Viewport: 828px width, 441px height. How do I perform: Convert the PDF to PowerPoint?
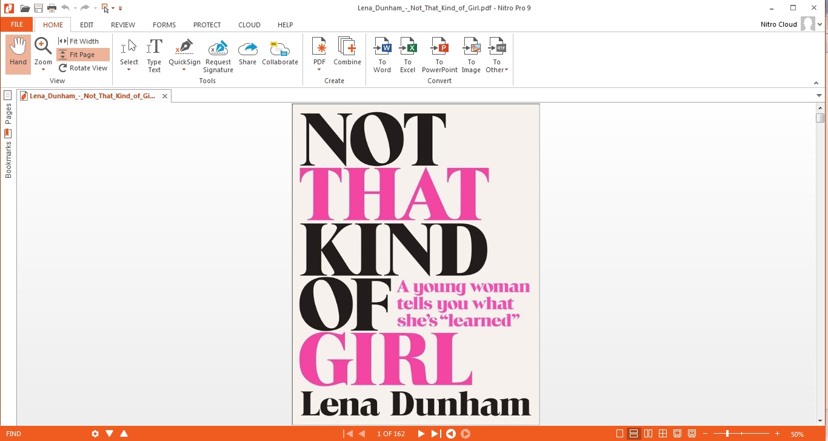439,55
